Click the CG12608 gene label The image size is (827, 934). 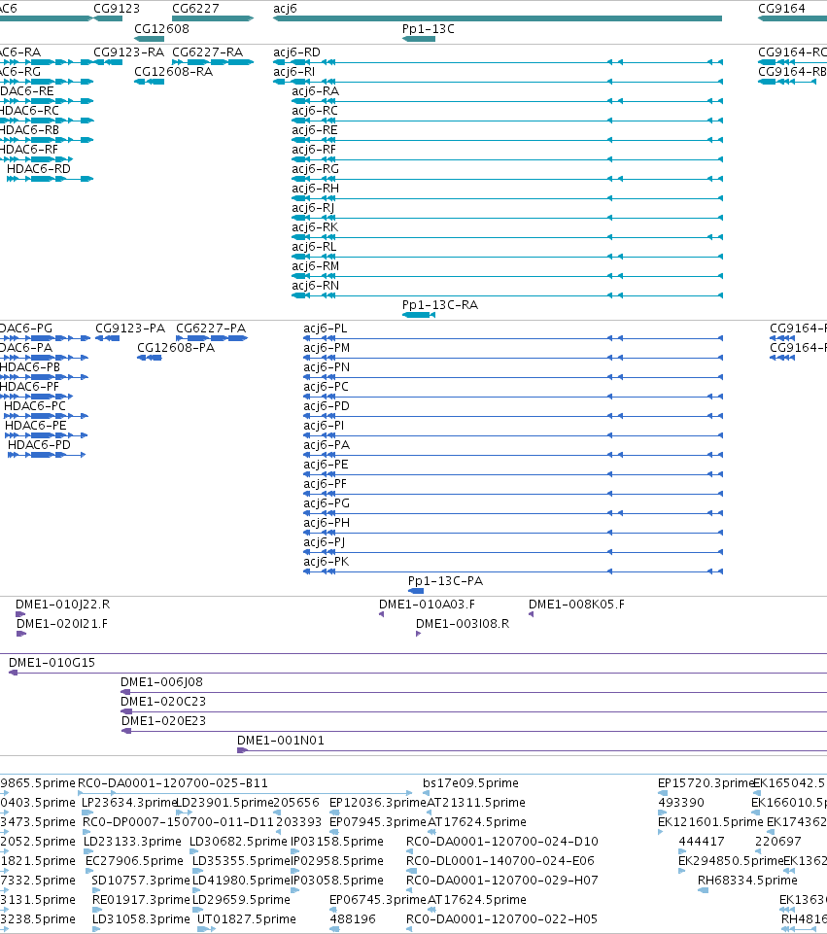point(161,28)
